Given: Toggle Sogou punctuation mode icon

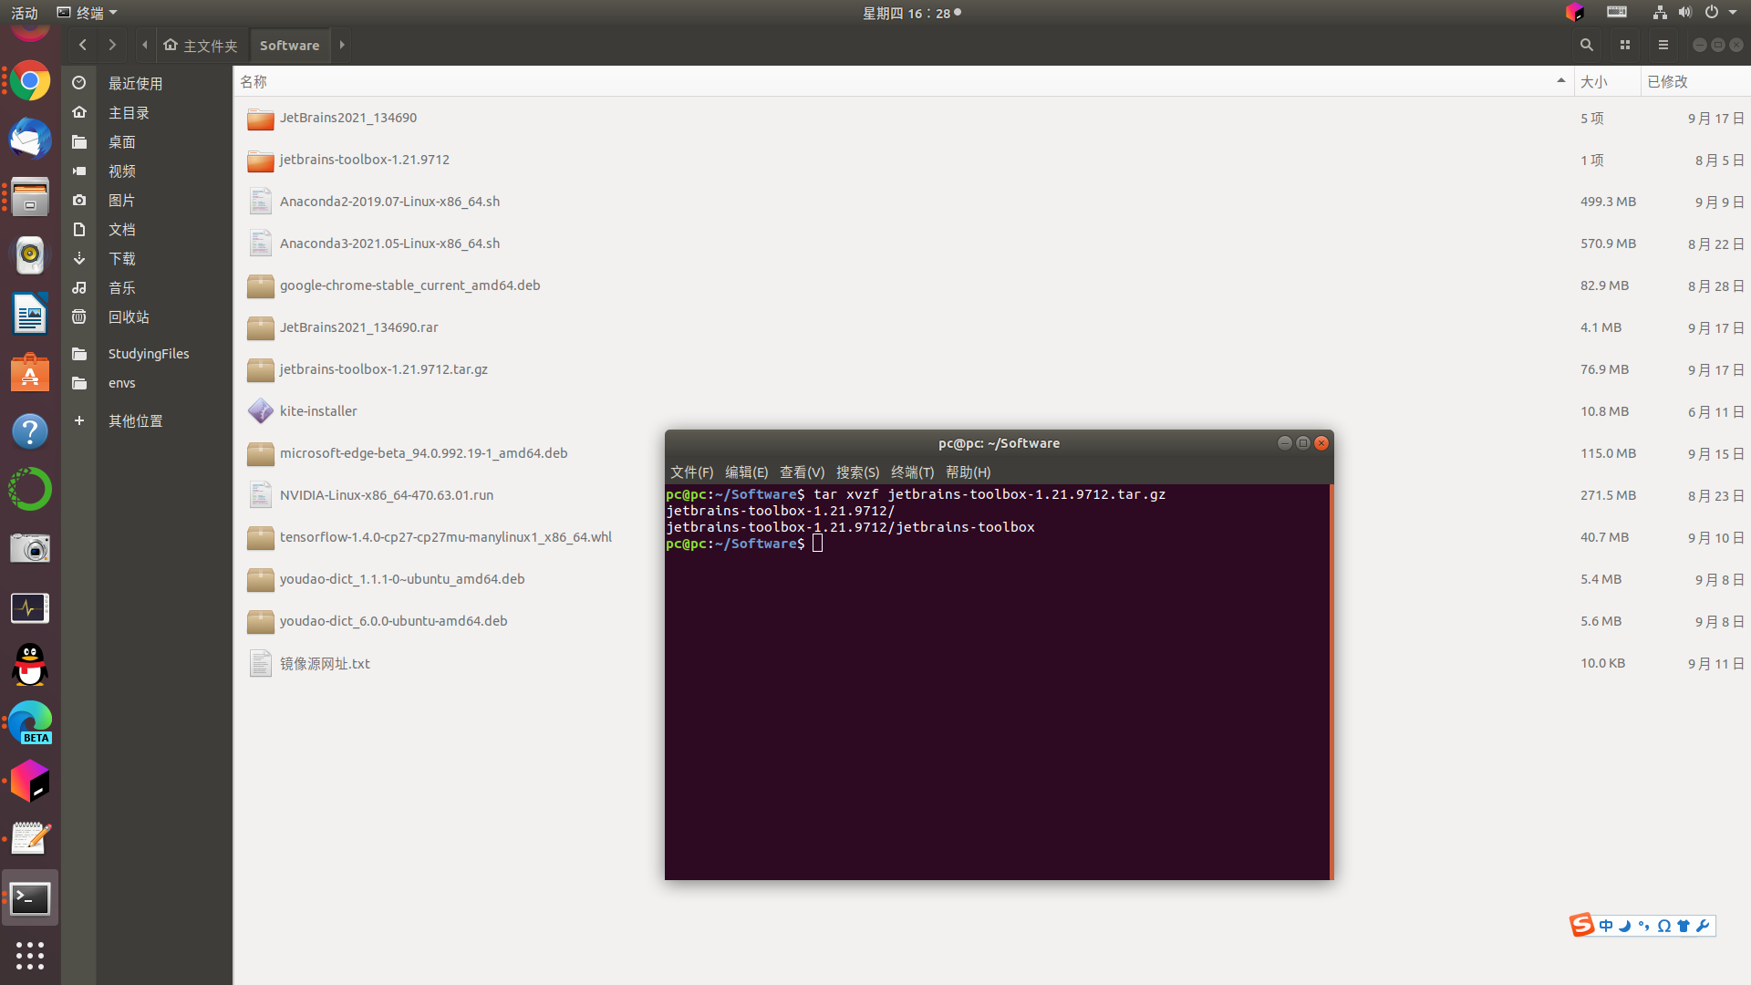Looking at the screenshot, I should [x=1644, y=926].
